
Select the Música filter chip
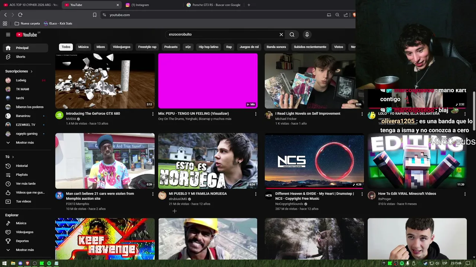click(83, 47)
